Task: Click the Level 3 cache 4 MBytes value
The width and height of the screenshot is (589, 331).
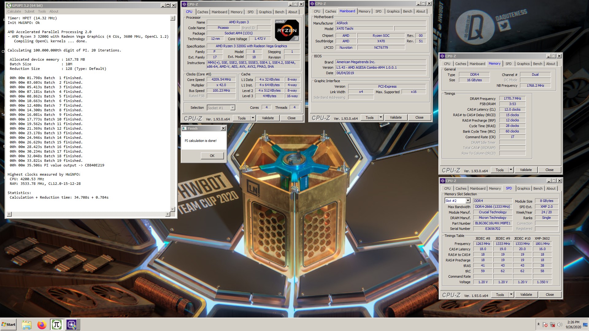Action: pos(269,96)
